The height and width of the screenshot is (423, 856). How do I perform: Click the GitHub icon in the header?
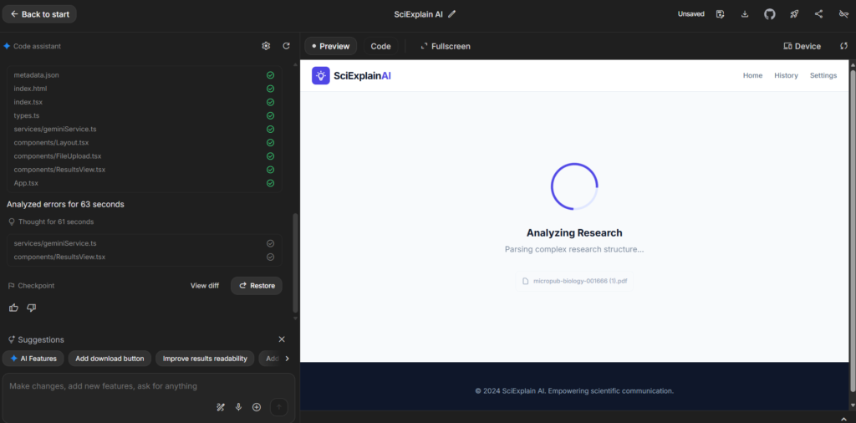click(769, 14)
